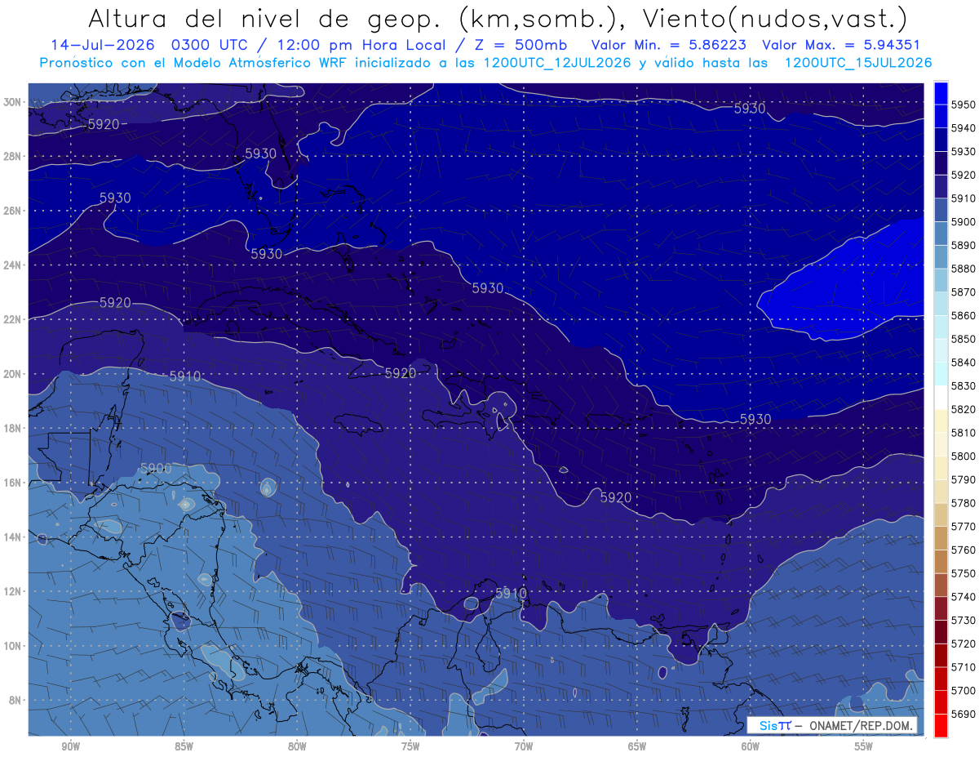The height and width of the screenshot is (757, 979).
Task: Click the 5890 color bar label
Action: click(x=963, y=245)
